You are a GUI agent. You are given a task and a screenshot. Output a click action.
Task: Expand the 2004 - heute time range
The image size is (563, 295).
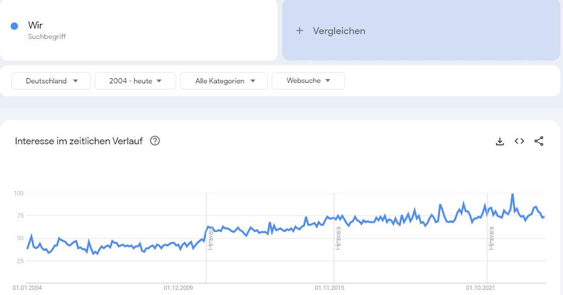pyautogui.click(x=135, y=81)
